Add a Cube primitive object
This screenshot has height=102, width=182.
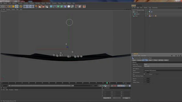point(51,7)
